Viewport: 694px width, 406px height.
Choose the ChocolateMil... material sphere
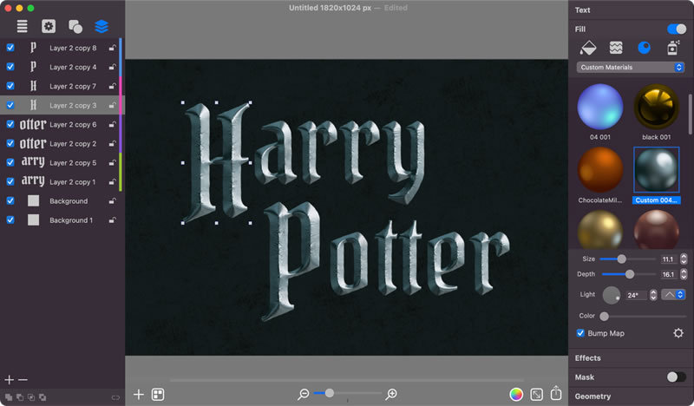coord(599,170)
